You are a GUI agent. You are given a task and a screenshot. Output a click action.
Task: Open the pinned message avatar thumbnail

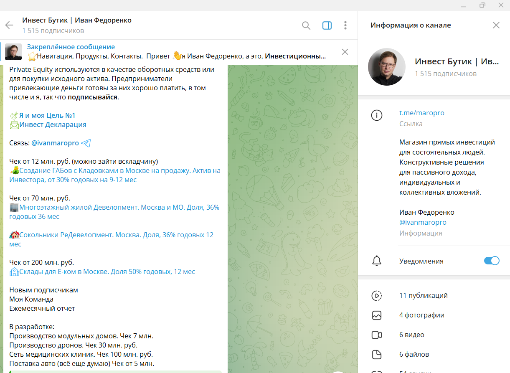(13, 52)
